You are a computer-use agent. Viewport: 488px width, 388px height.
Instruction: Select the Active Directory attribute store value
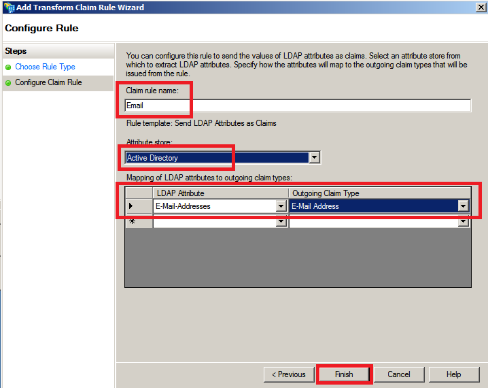(217, 158)
